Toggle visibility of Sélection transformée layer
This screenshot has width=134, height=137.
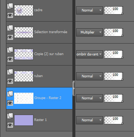10,37
